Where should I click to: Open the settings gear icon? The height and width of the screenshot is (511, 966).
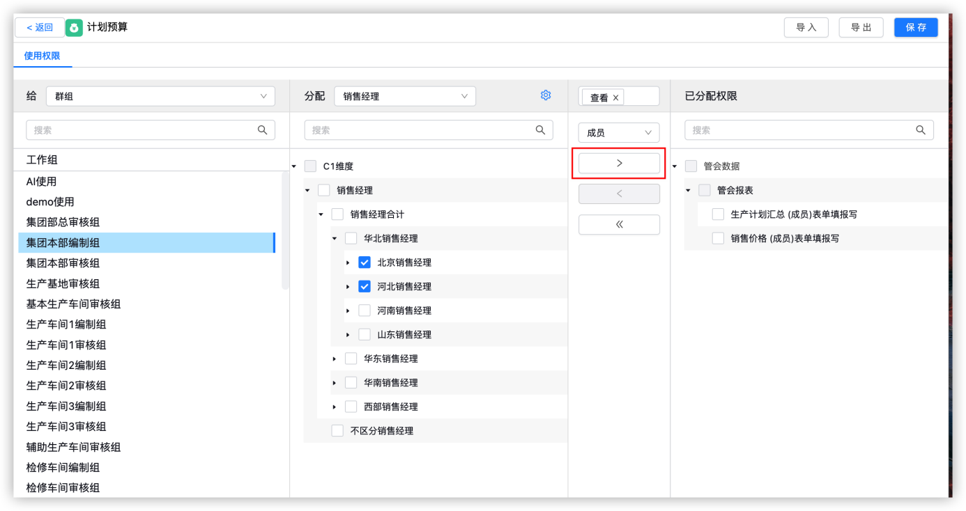click(x=546, y=95)
